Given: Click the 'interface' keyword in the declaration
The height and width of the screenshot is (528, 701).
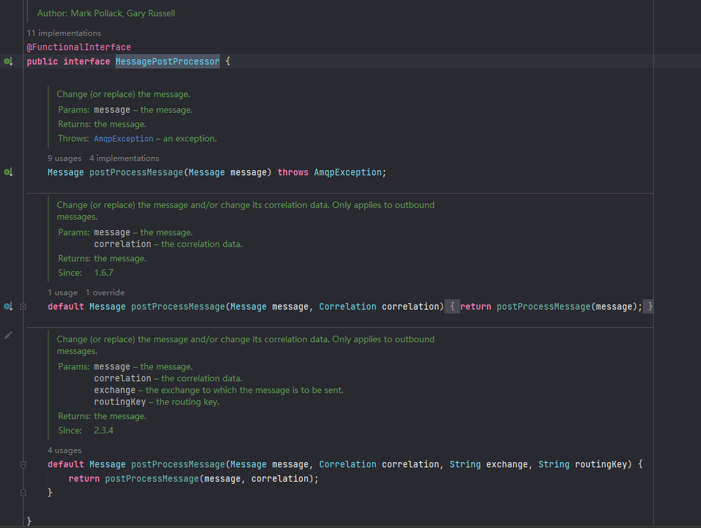Looking at the screenshot, I should pos(87,61).
